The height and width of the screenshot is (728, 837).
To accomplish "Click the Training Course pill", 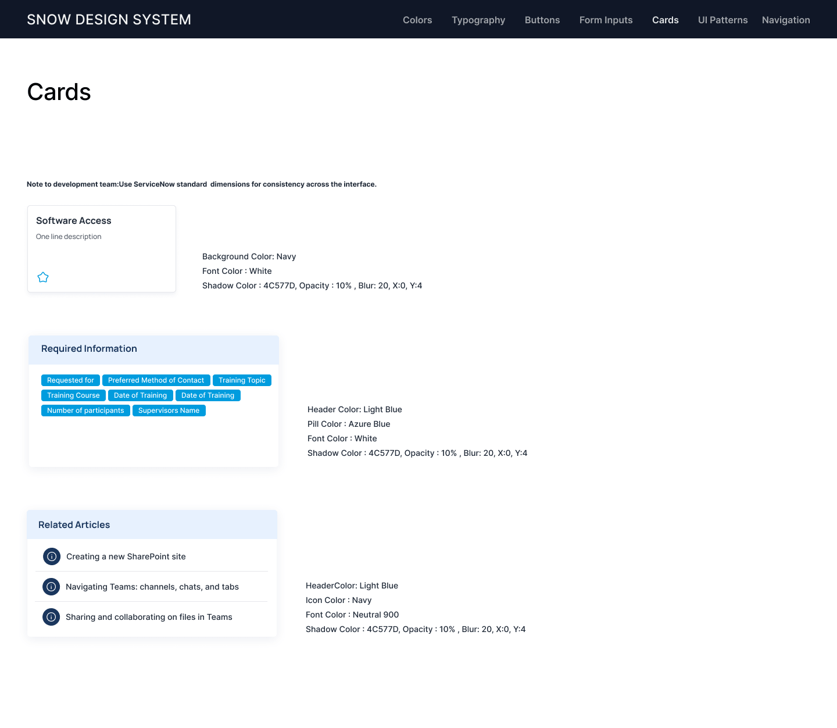I will click(73, 395).
